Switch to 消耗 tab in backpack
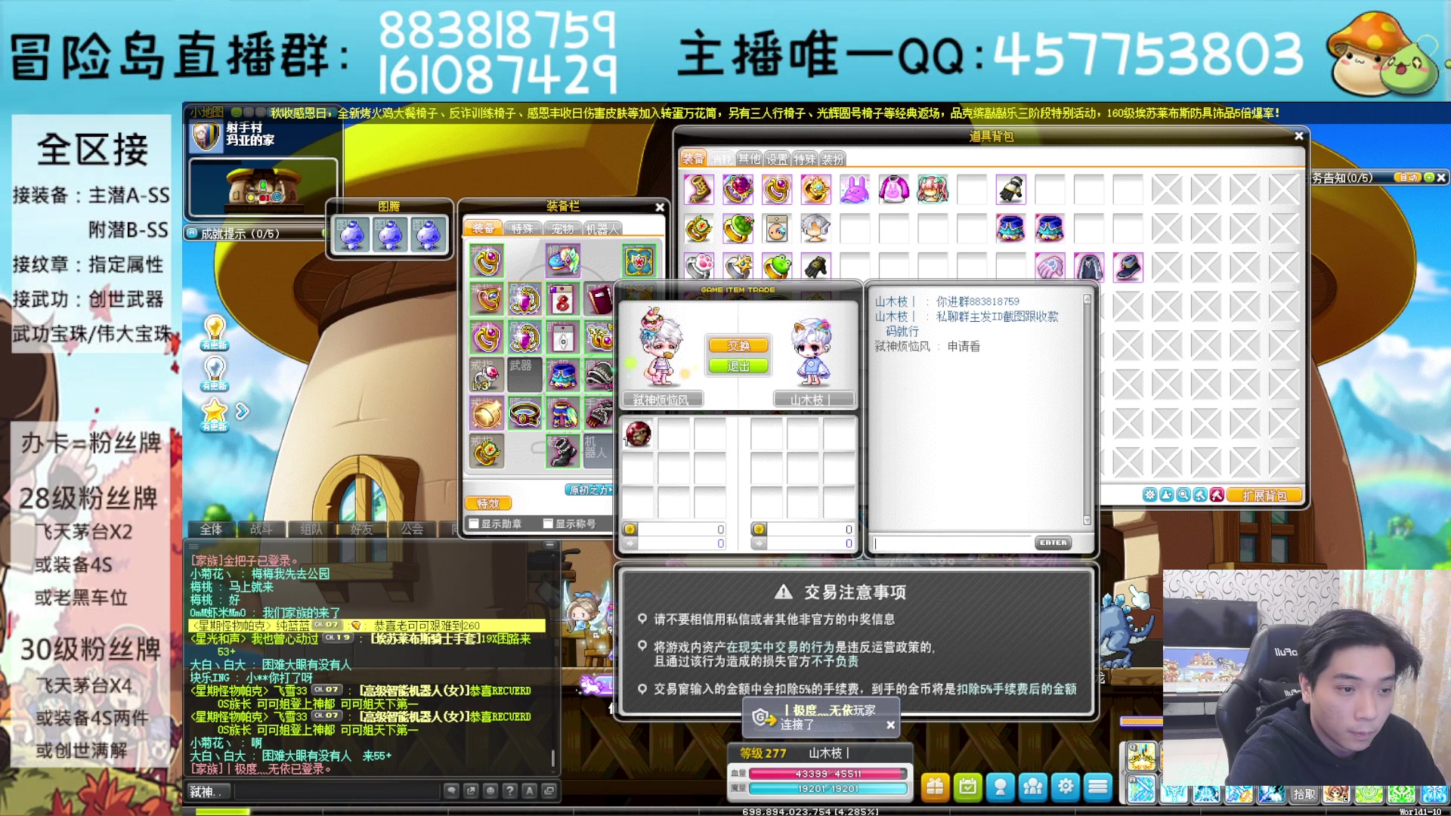Screen dimensions: 1451x816 pyautogui.click(x=722, y=159)
